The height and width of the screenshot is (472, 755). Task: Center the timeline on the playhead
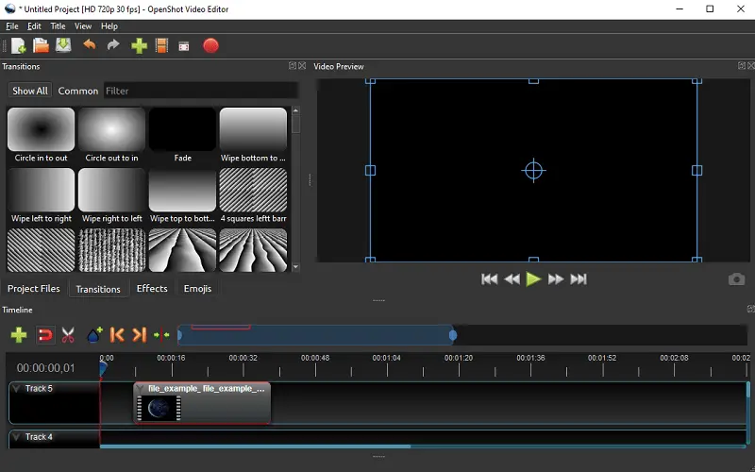coord(161,335)
